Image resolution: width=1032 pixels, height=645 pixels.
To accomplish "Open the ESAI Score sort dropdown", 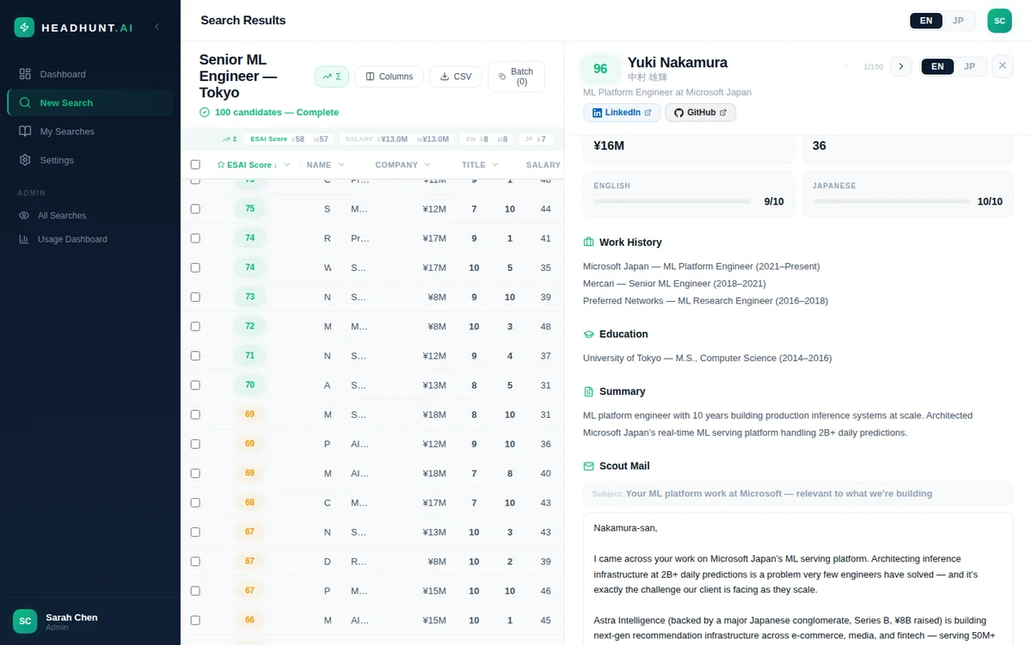I will coord(287,164).
